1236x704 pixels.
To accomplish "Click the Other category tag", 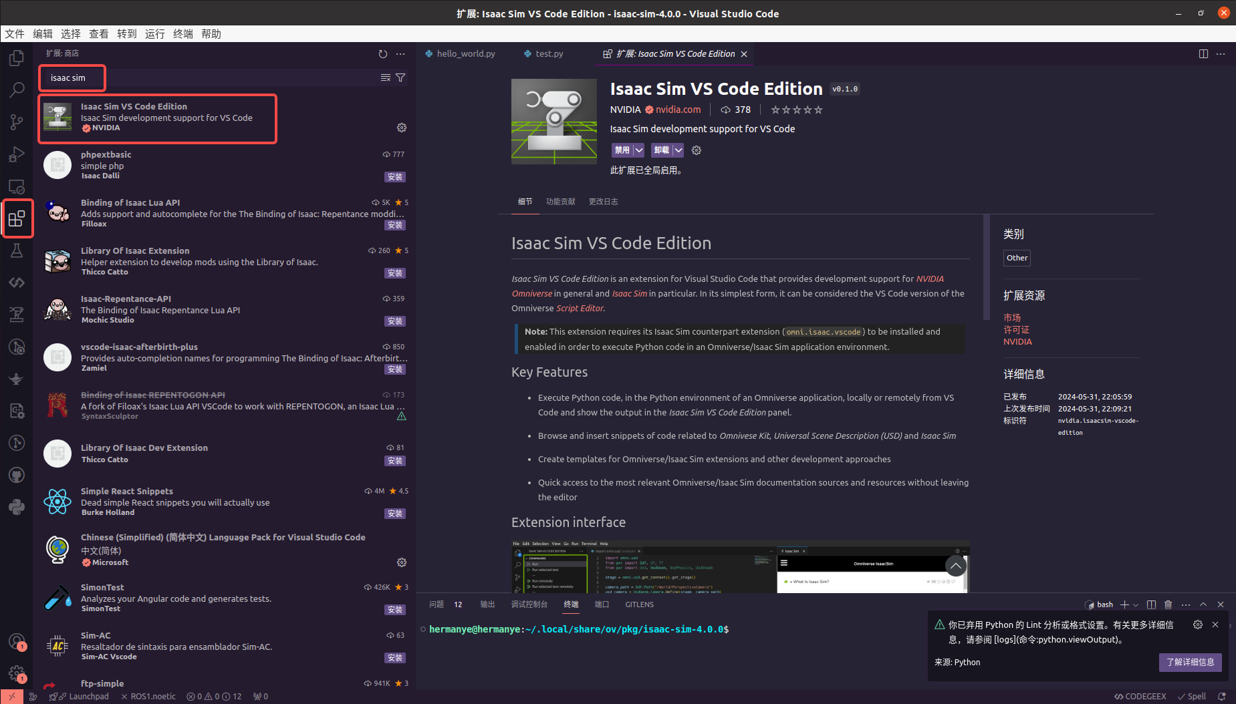I will tap(1017, 258).
